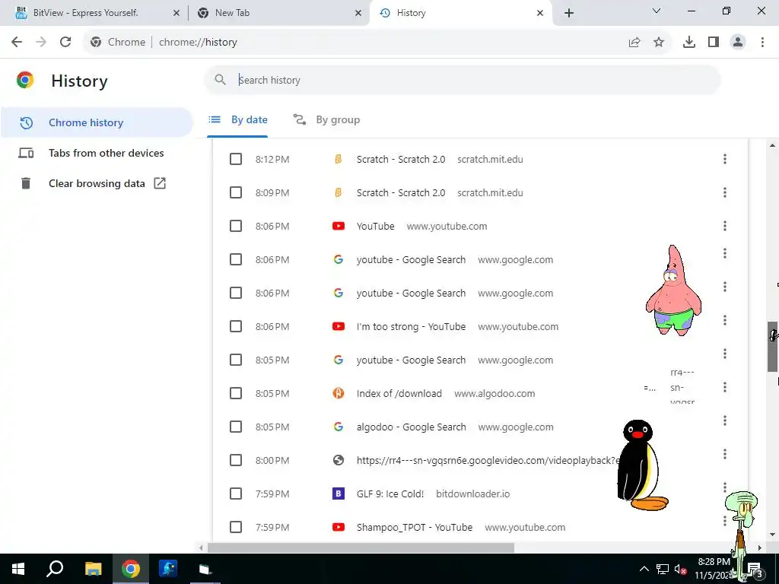Viewport: 779px width, 584px height.
Task: Open the tab search chevron
Action: pyautogui.click(x=657, y=11)
